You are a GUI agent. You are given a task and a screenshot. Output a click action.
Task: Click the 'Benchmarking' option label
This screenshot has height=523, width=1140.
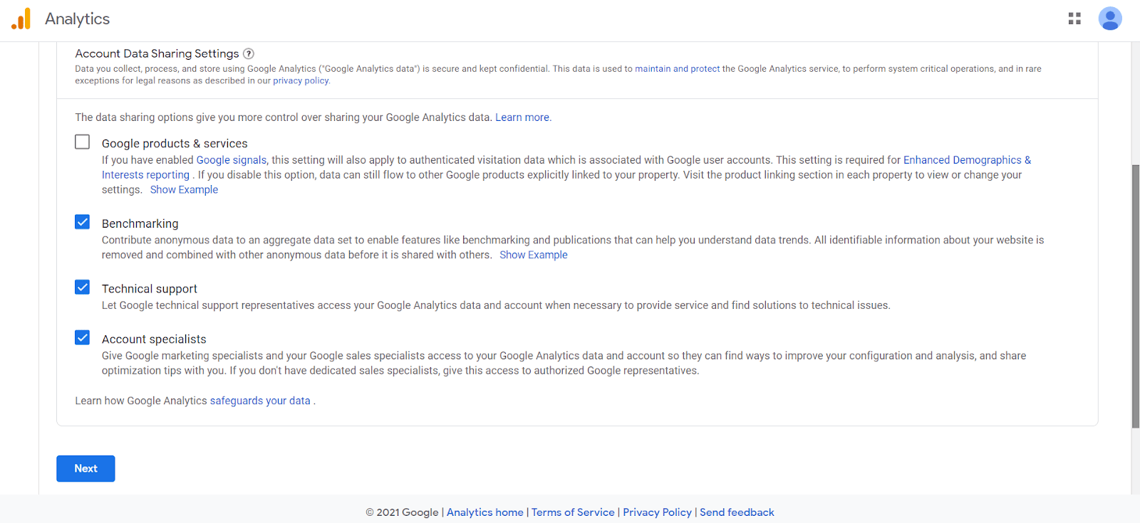tap(140, 223)
